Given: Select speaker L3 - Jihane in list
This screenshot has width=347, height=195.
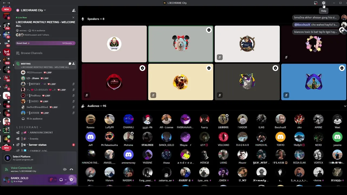Looking at the screenshot, I should pyautogui.click(x=48, y=78).
